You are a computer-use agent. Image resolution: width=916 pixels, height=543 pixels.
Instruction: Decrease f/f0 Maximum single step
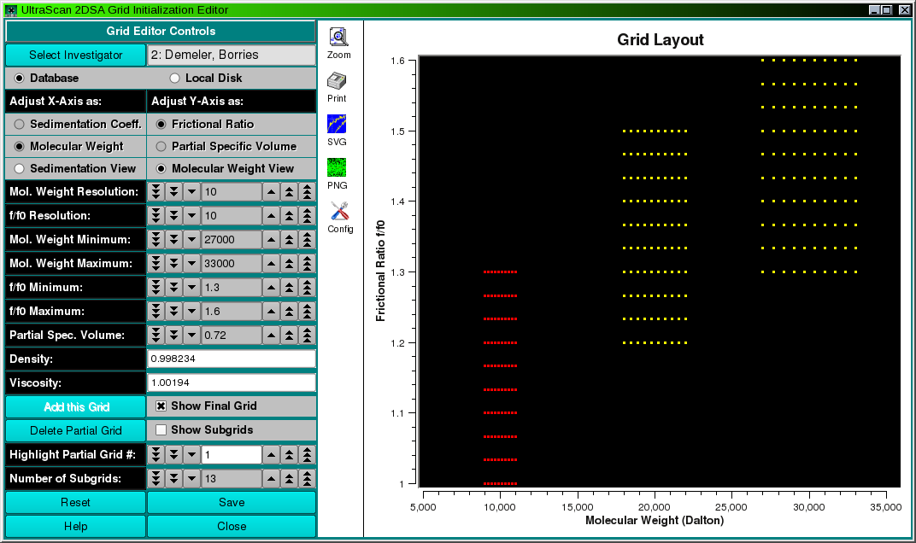(191, 312)
